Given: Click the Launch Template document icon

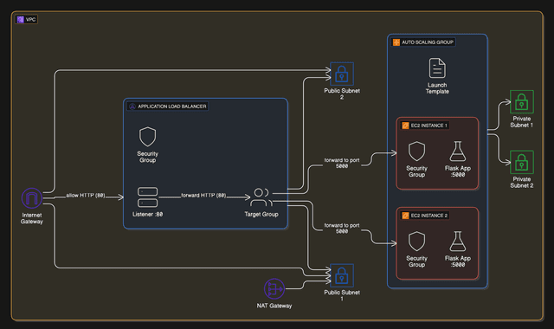Looking at the screenshot, I should coord(437,68).
